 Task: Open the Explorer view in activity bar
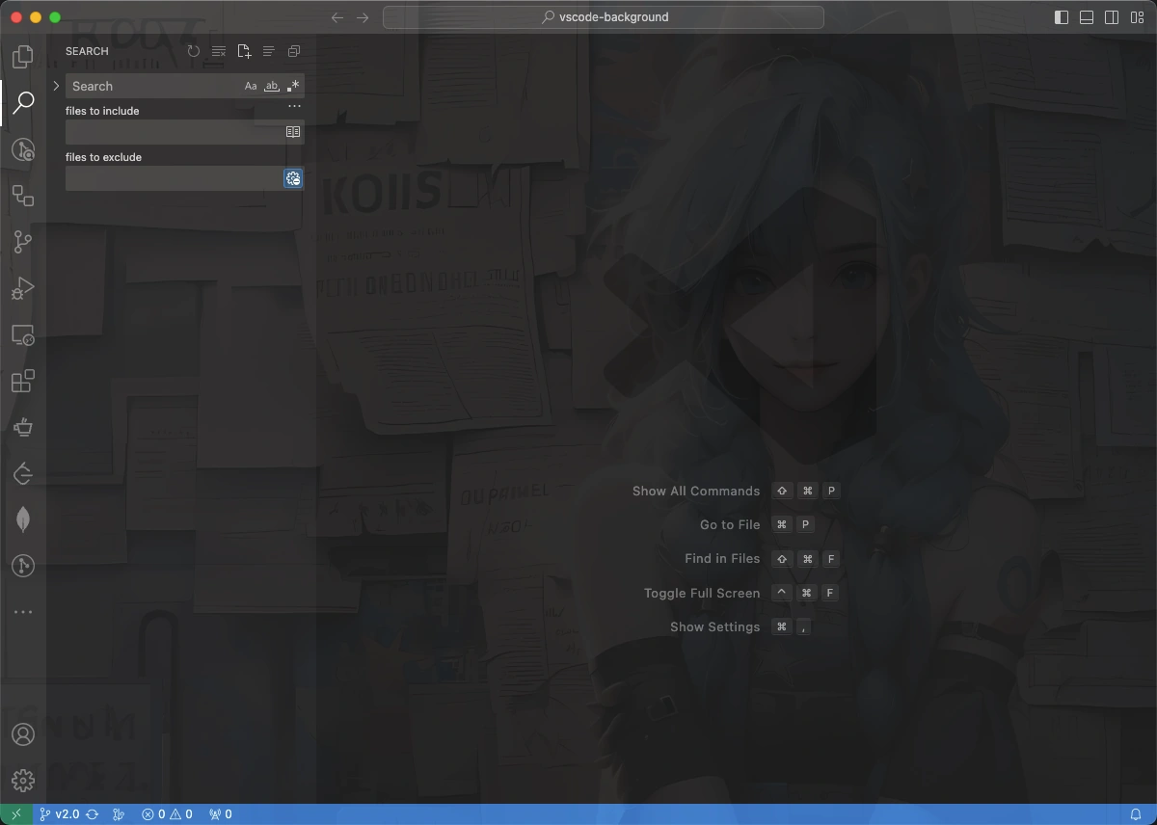click(x=23, y=56)
